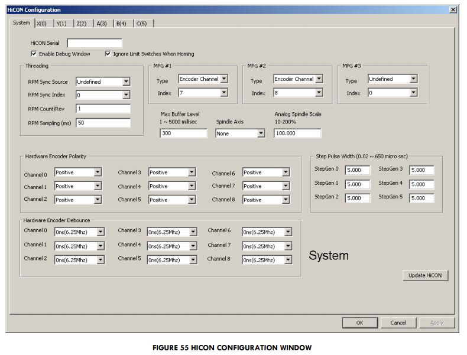Switch to the Z(2) tab
The width and height of the screenshot is (467, 355).
point(82,24)
